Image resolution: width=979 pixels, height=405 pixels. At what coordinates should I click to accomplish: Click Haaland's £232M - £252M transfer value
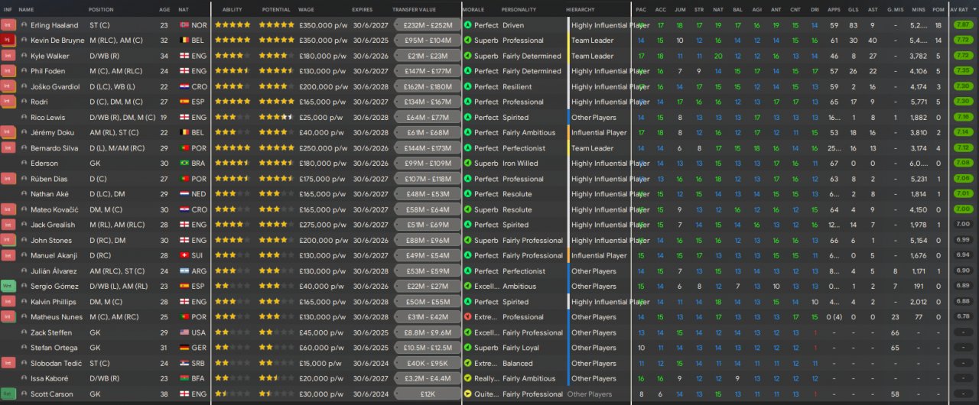[428, 25]
